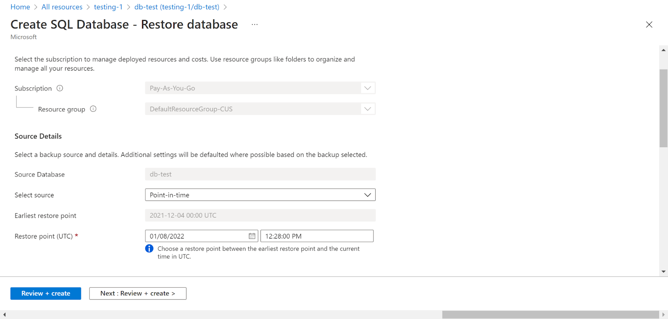Open db-test breadcrumb link
This screenshot has height=319, width=668.
pos(177,7)
